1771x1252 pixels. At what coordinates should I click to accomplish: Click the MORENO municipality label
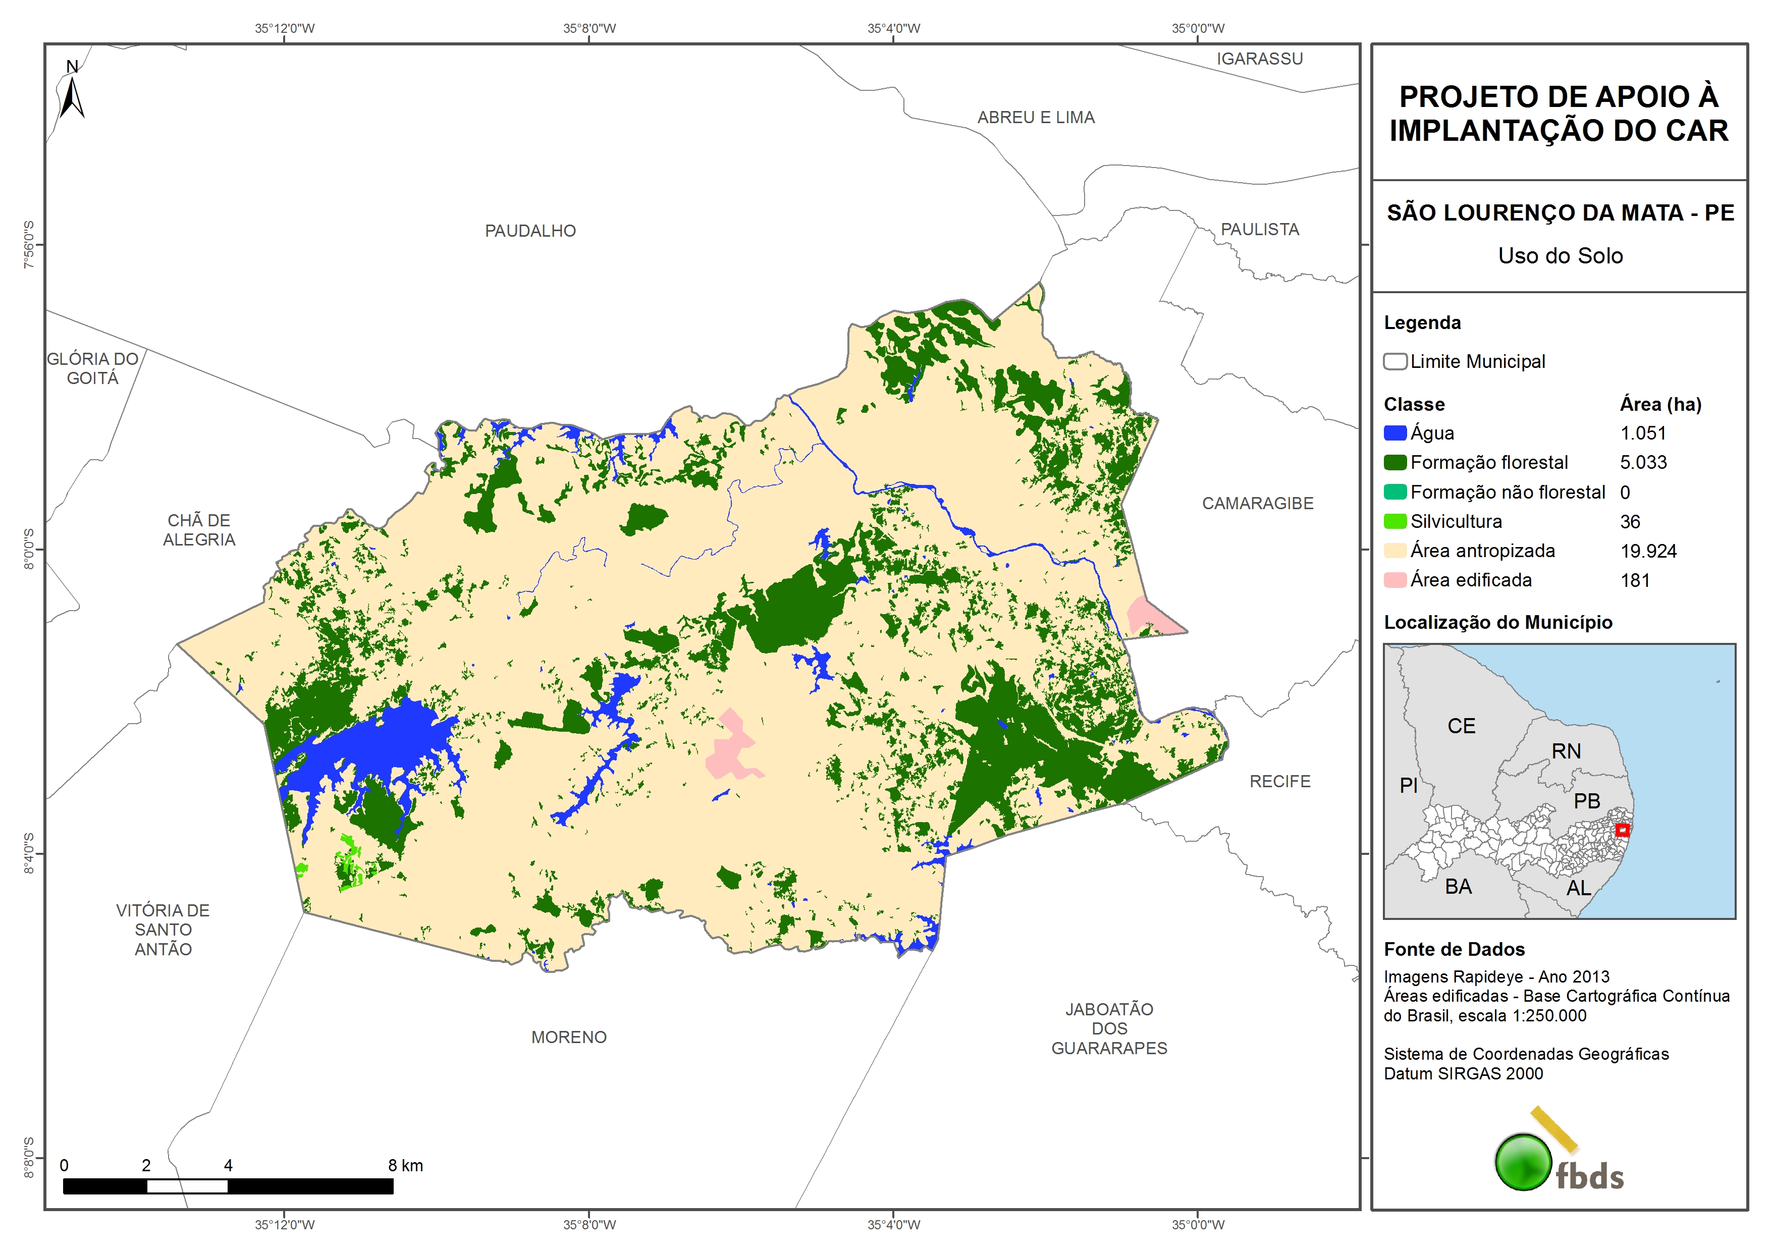[x=568, y=1037]
